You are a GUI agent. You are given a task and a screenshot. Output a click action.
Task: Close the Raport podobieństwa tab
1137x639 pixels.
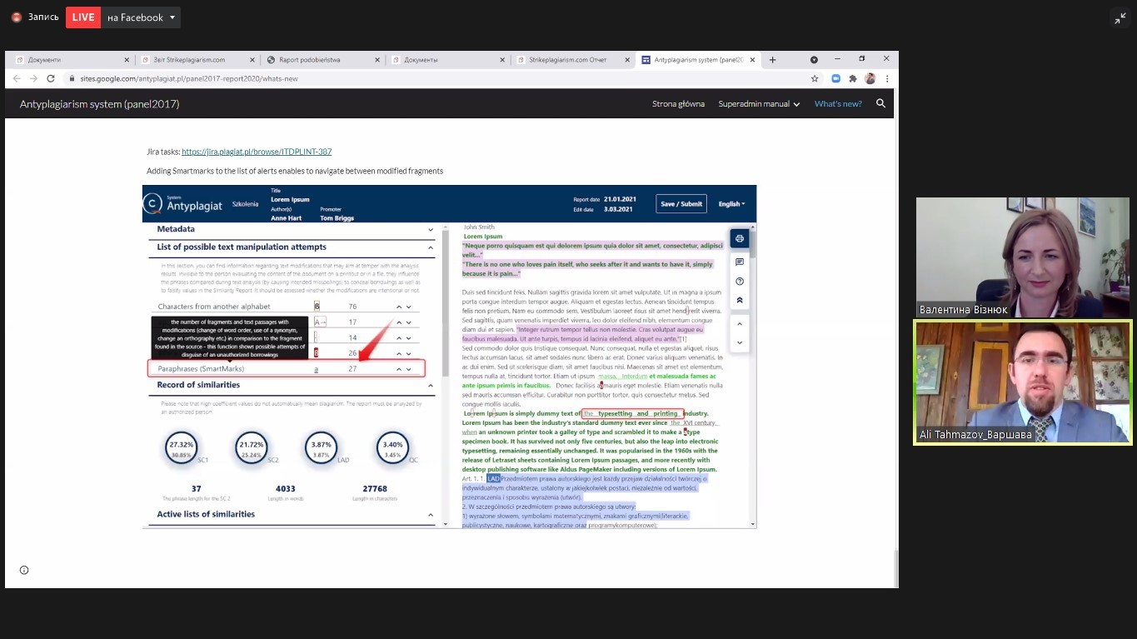[x=377, y=60]
